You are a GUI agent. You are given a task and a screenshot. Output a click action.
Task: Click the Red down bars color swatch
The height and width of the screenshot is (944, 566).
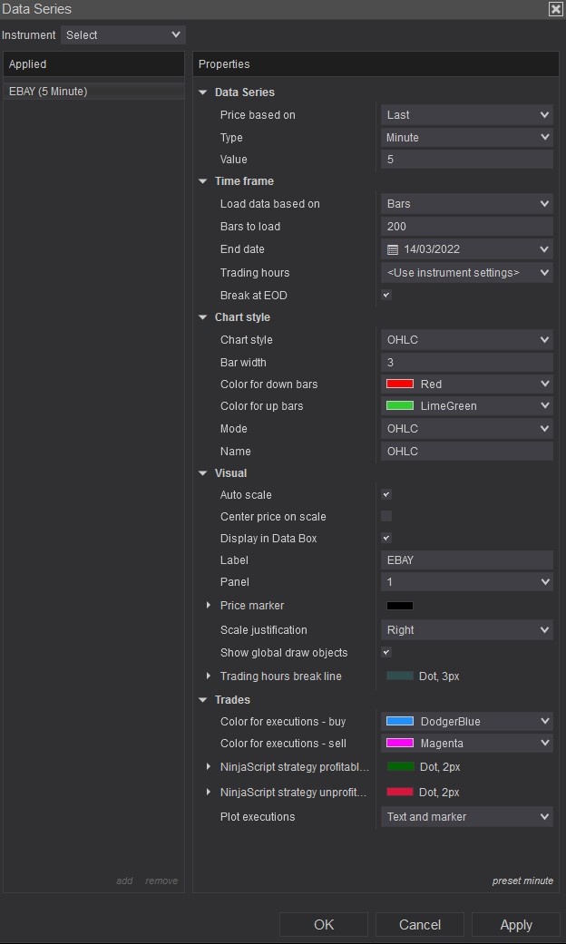point(400,384)
